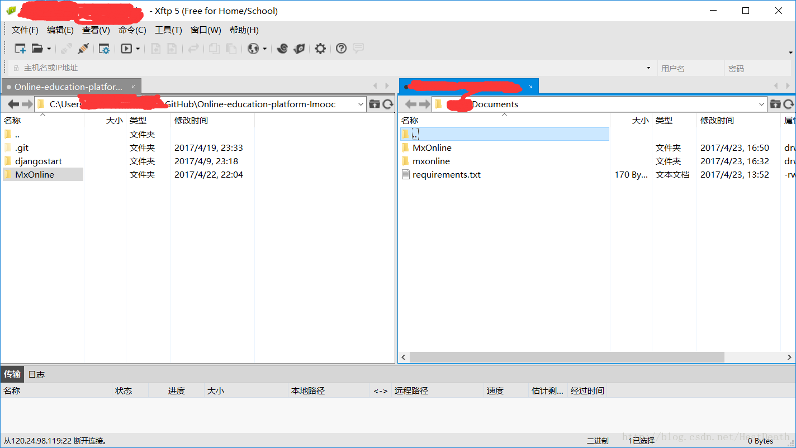The height and width of the screenshot is (448, 796).
Task: Click the toolbar overflow arrow at far right
Action: pyautogui.click(x=791, y=53)
